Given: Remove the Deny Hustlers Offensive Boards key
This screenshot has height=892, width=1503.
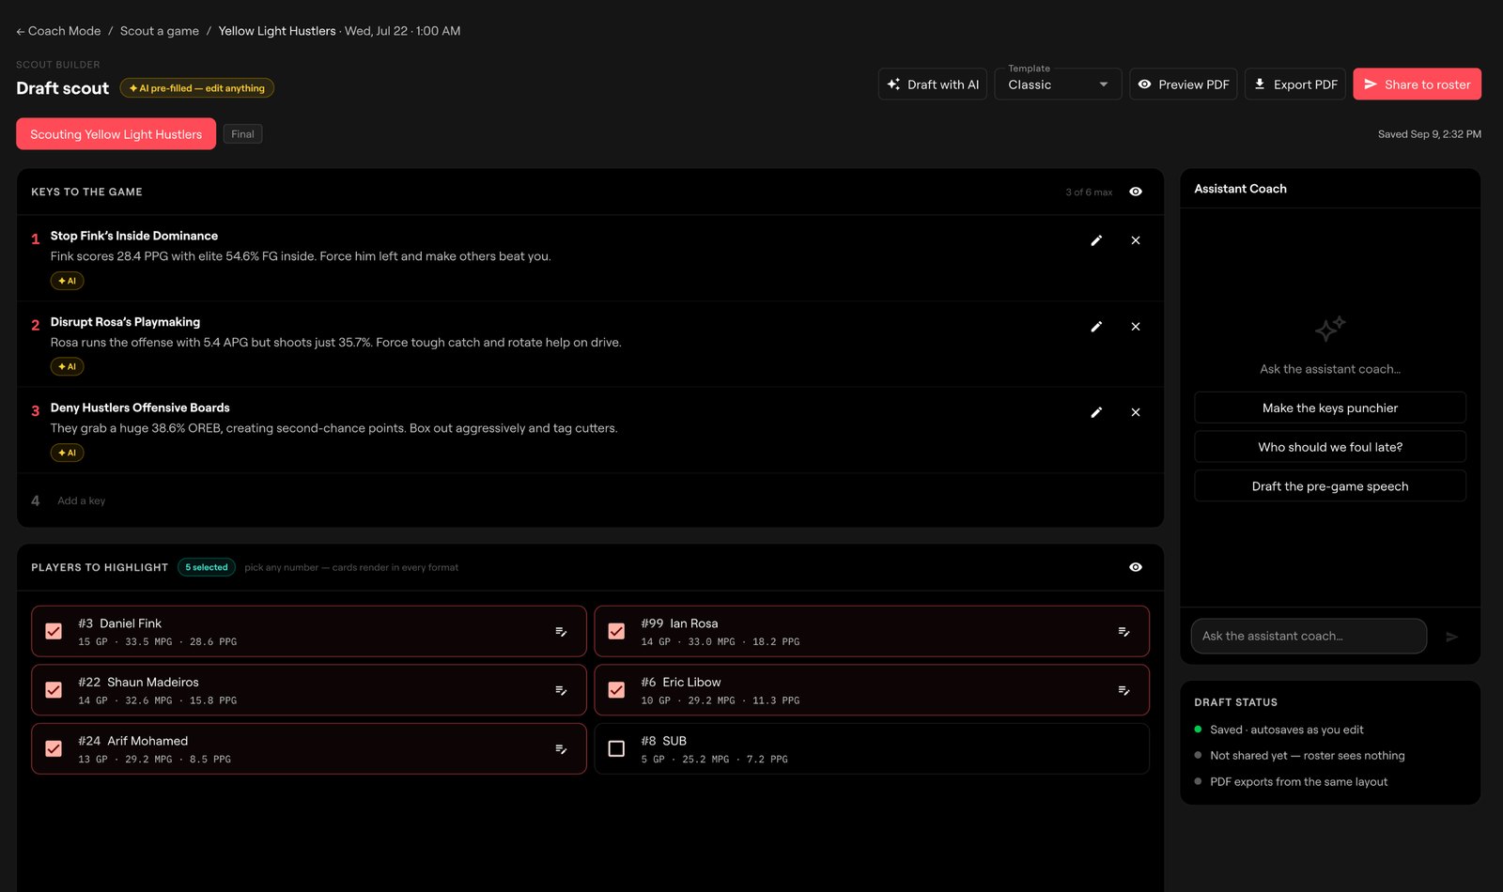Looking at the screenshot, I should (x=1136, y=412).
